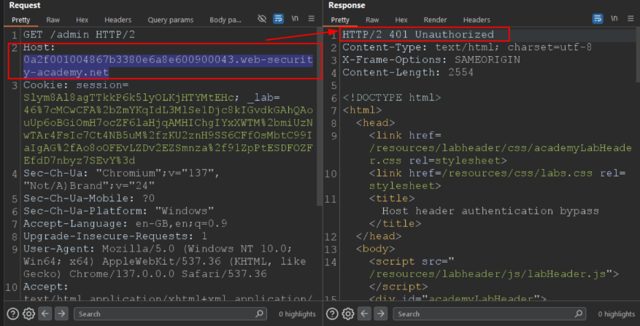The image size is (640, 326).
Task: Open the Request Raw tab
Action: 53,20
